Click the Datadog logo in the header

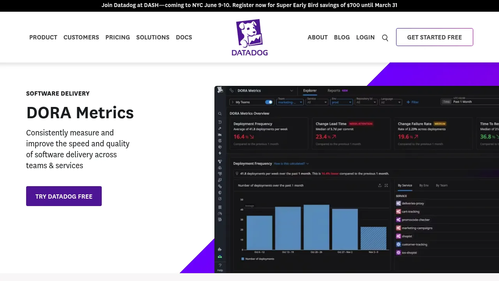click(x=249, y=37)
